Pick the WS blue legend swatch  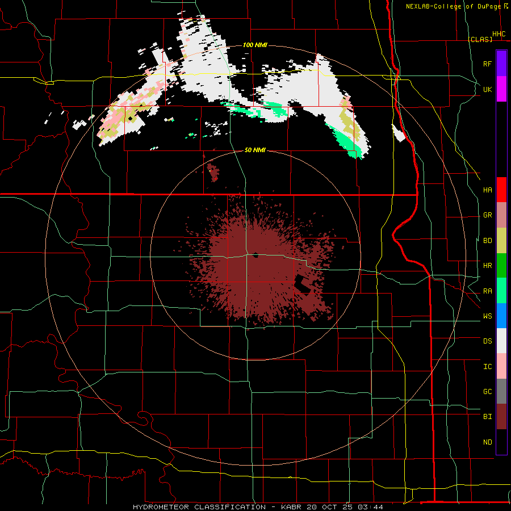tap(501, 316)
